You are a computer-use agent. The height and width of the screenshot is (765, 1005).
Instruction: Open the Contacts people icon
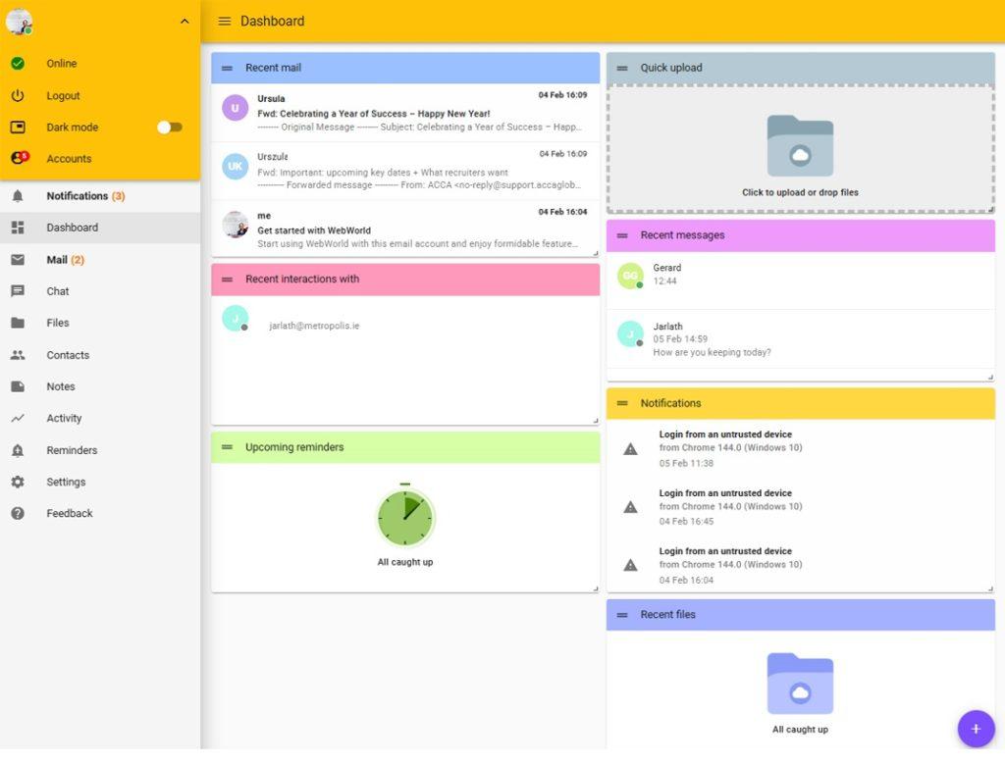(18, 355)
